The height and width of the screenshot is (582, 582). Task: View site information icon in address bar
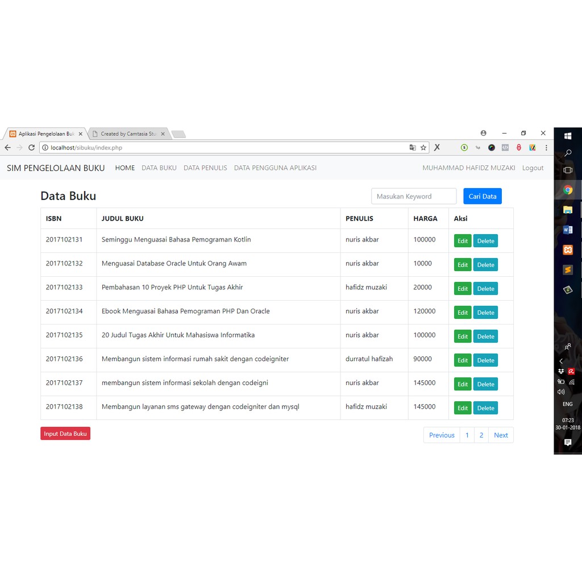[45, 148]
